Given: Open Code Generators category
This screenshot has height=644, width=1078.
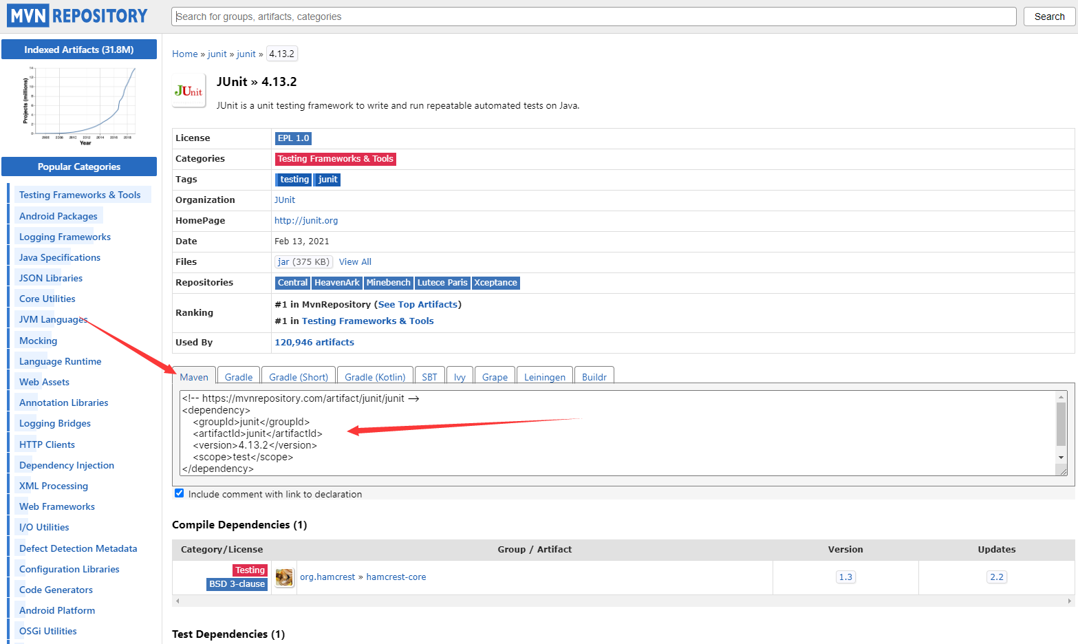Looking at the screenshot, I should 56,590.
